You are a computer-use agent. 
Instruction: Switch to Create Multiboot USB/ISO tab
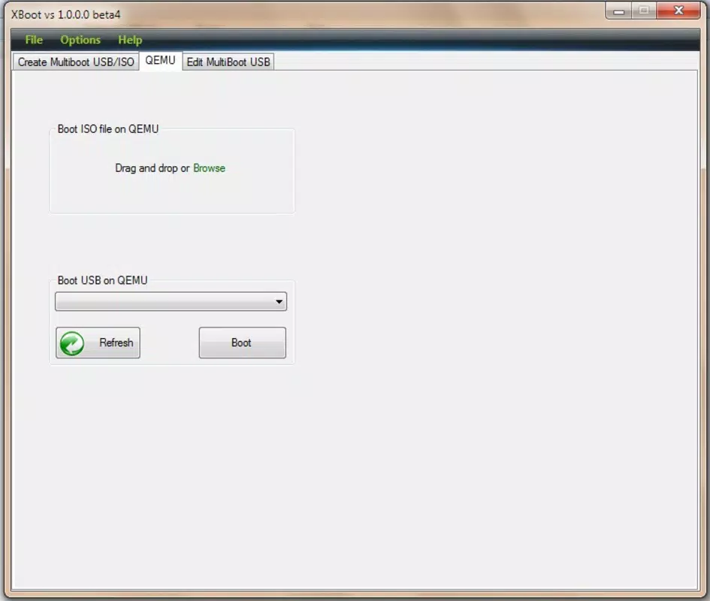coord(76,62)
